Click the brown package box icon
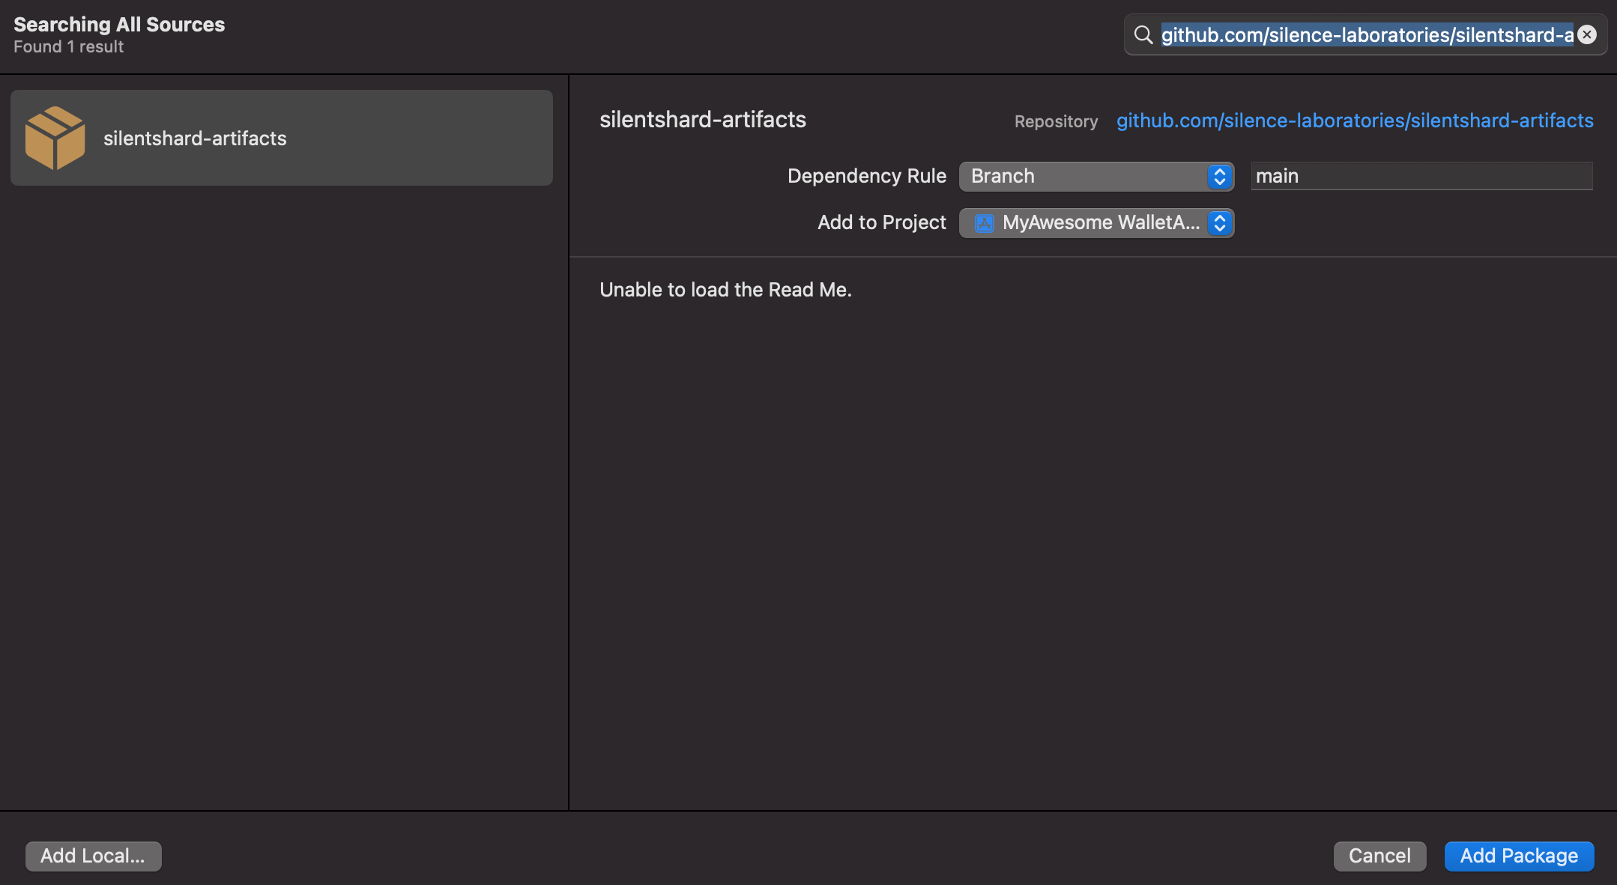Viewport: 1617px width, 885px height. tap(55, 138)
